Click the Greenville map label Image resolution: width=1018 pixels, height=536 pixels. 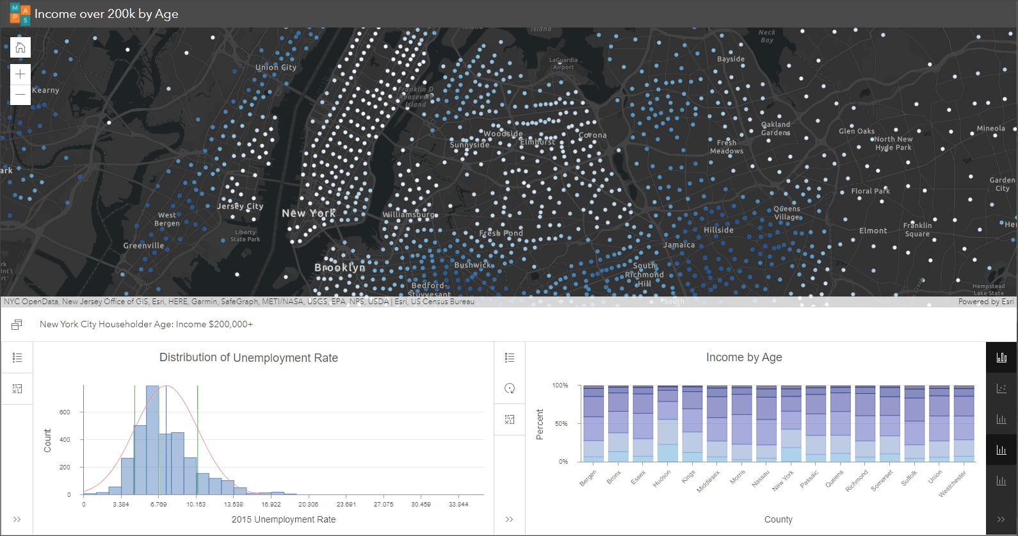click(x=144, y=246)
